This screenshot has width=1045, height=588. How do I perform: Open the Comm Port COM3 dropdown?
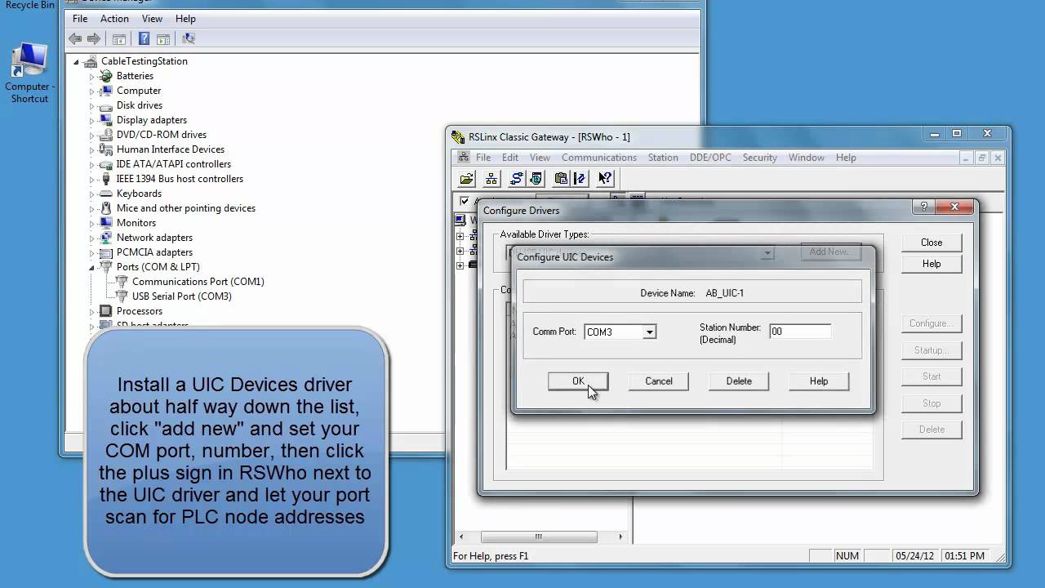(x=649, y=332)
